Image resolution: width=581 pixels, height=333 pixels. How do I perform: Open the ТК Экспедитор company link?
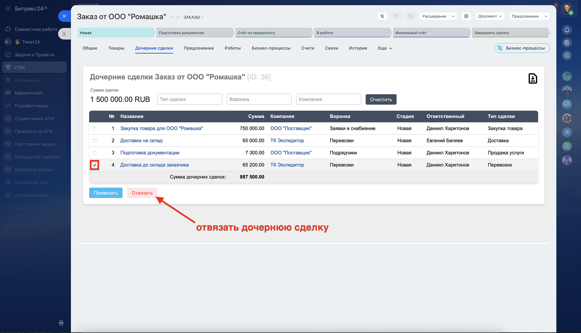pyautogui.click(x=287, y=140)
